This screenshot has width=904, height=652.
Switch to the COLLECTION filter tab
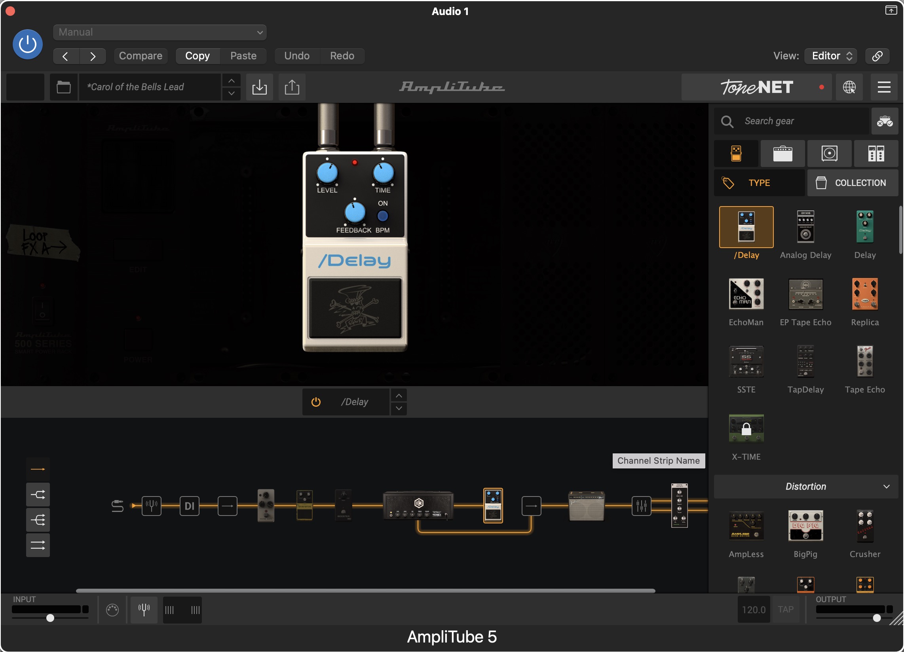[853, 183]
